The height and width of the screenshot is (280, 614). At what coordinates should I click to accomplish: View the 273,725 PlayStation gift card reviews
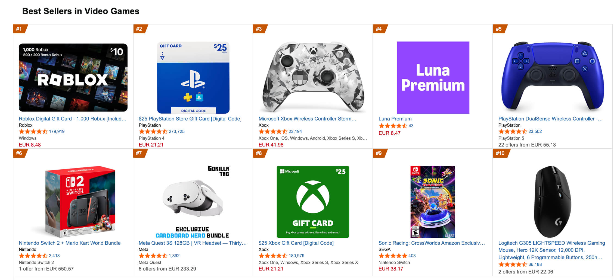[176, 132]
